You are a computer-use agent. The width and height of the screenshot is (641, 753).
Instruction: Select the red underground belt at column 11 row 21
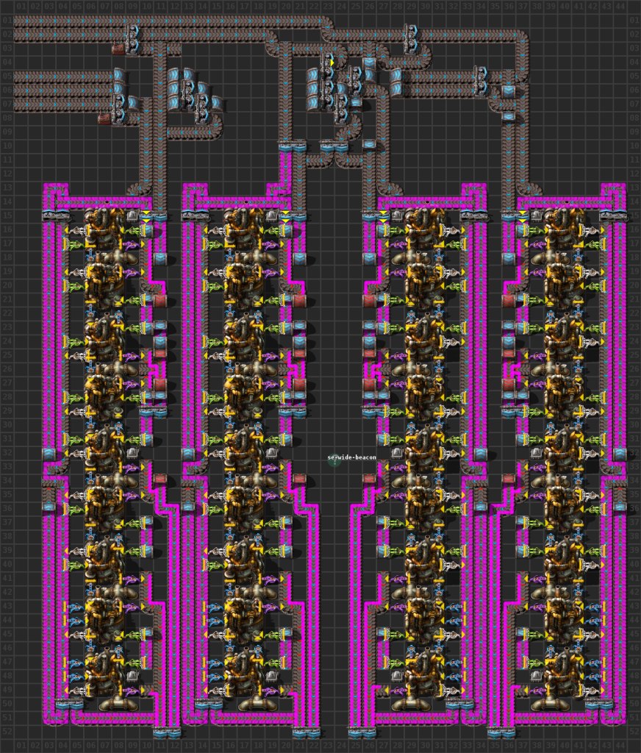(160, 299)
